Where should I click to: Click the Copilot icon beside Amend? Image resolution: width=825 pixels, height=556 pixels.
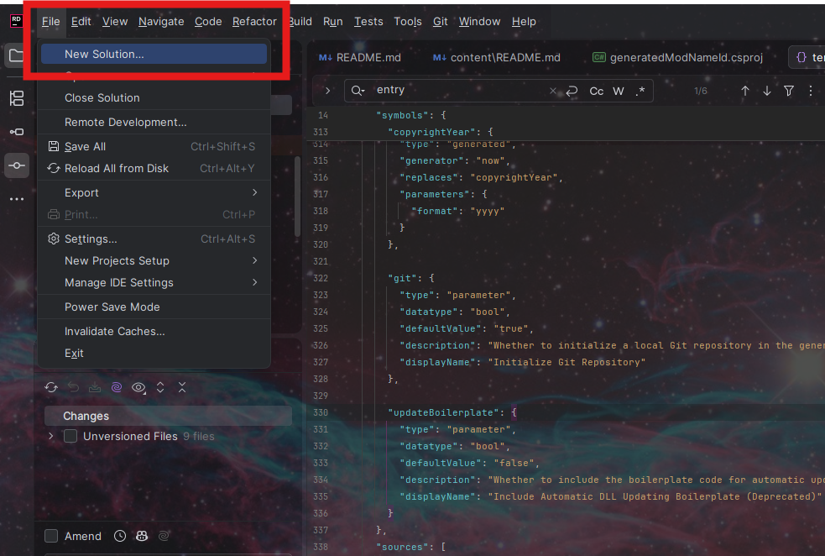[142, 536]
